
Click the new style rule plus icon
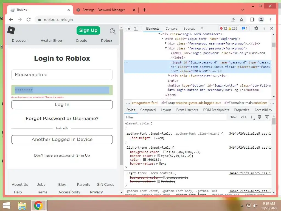252,117
